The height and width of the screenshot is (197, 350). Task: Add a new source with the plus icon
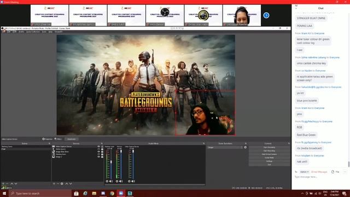point(54,184)
